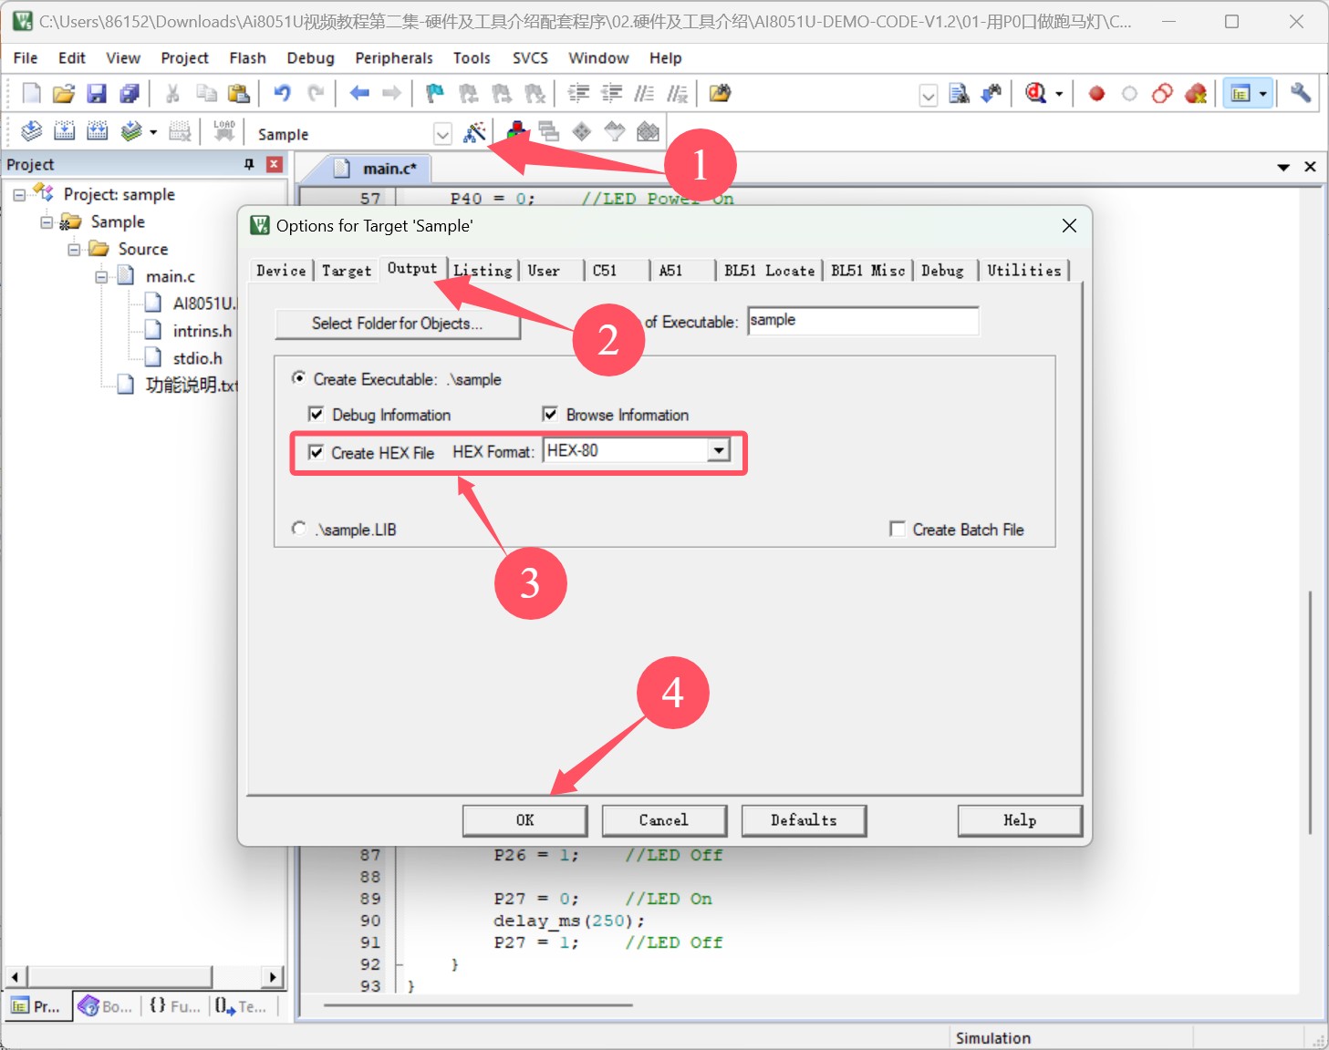This screenshot has height=1050, width=1329.
Task: Disable all breakpoints icon
Action: pos(1163,93)
